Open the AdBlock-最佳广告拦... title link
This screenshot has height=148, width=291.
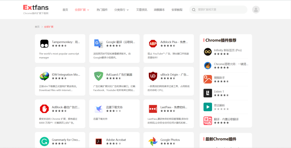[66, 107]
